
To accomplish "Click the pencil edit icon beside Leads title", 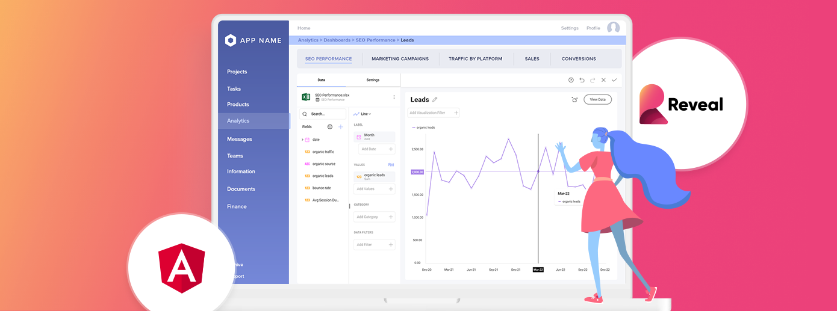I will (435, 100).
